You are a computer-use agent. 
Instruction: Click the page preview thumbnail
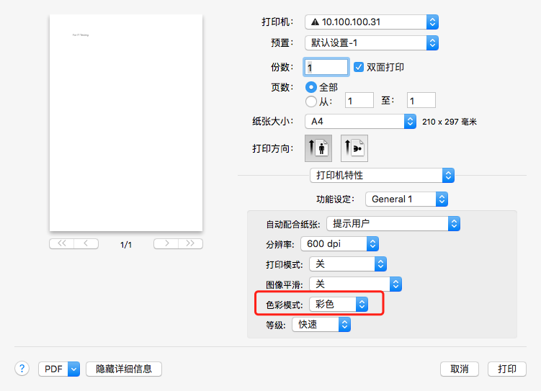coord(126,122)
